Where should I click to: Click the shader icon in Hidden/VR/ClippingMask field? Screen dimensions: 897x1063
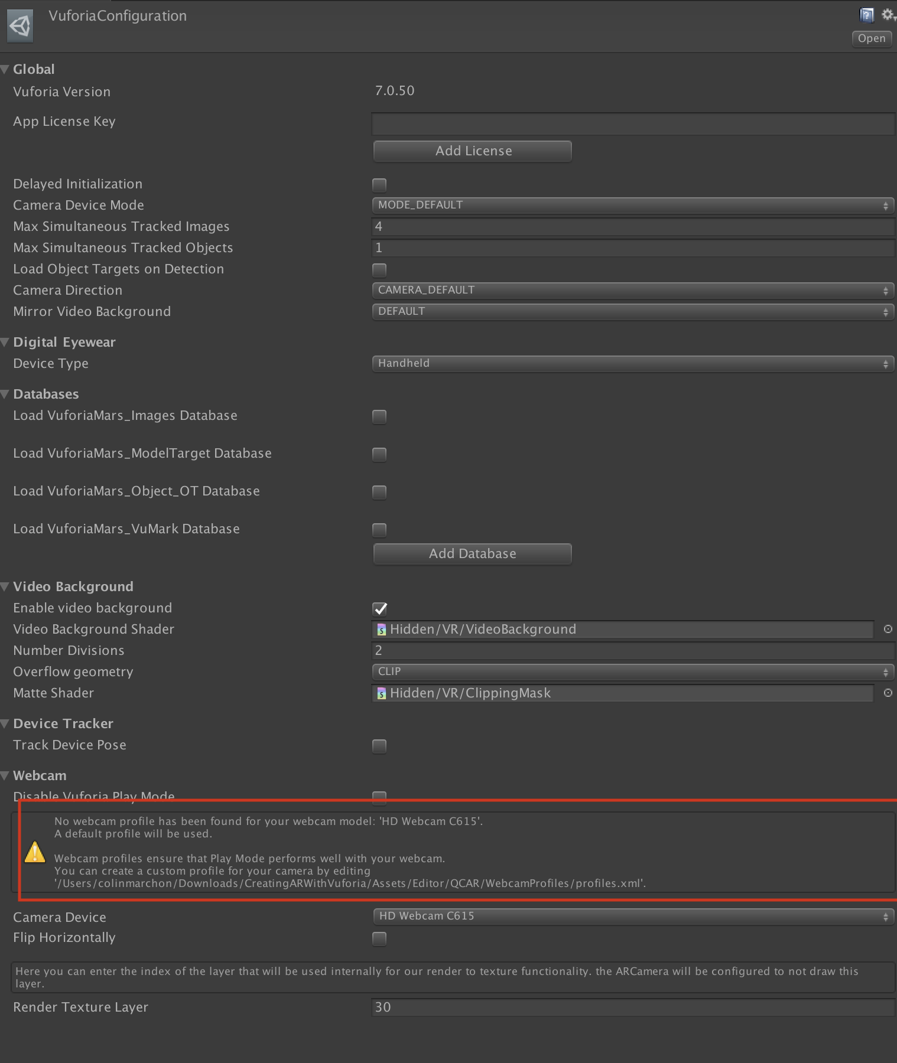(382, 693)
